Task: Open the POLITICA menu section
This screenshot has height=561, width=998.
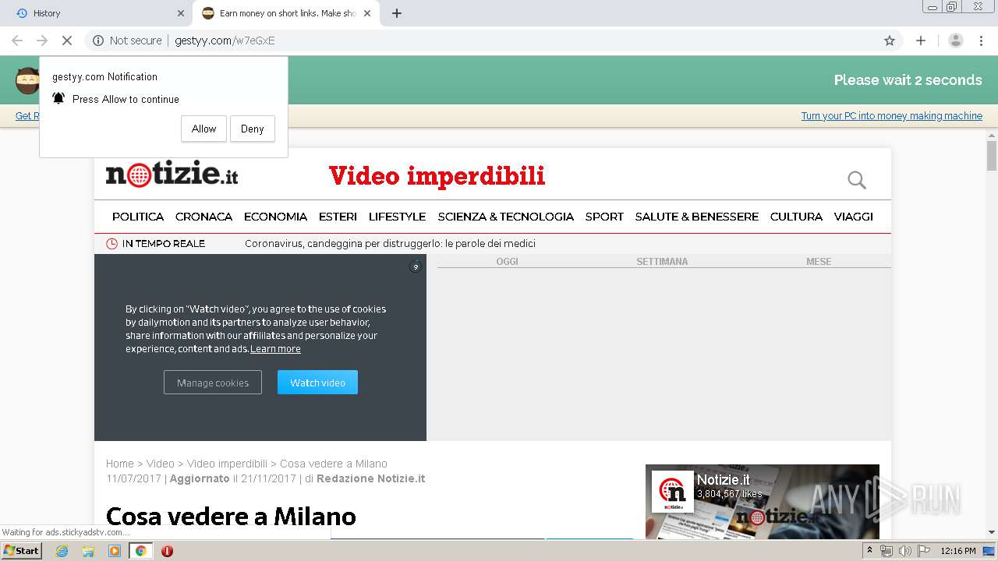Action: tap(138, 217)
